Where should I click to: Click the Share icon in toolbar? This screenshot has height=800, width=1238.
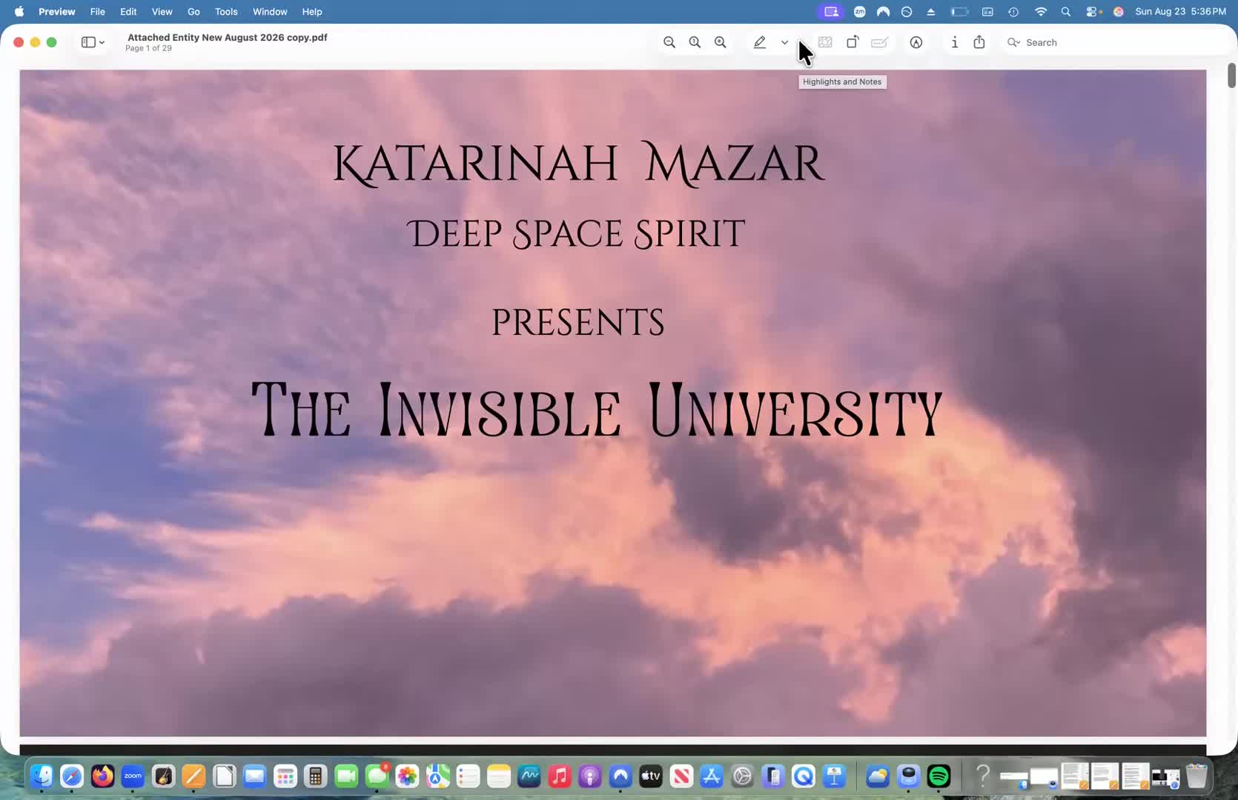click(x=979, y=42)
